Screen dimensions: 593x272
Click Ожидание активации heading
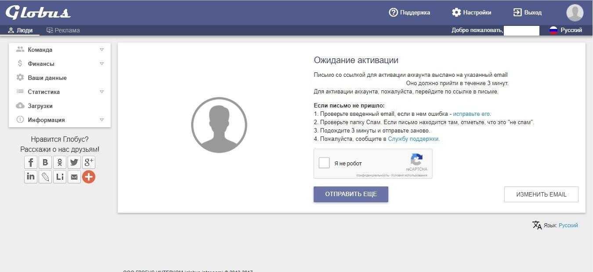pyautogui.click(x=356, y=61)
